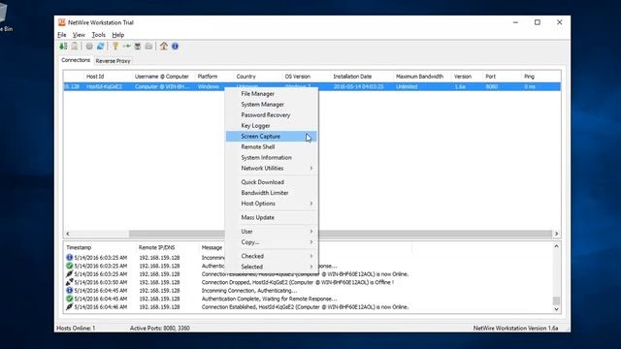The image size is (621, 349).
Task: Choose Mass Update in the context menu
Action: coord(272,217)
